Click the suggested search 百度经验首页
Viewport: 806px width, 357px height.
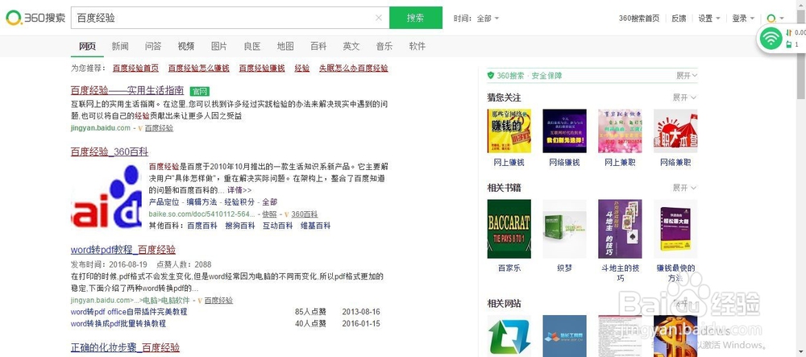pos(135,68)
